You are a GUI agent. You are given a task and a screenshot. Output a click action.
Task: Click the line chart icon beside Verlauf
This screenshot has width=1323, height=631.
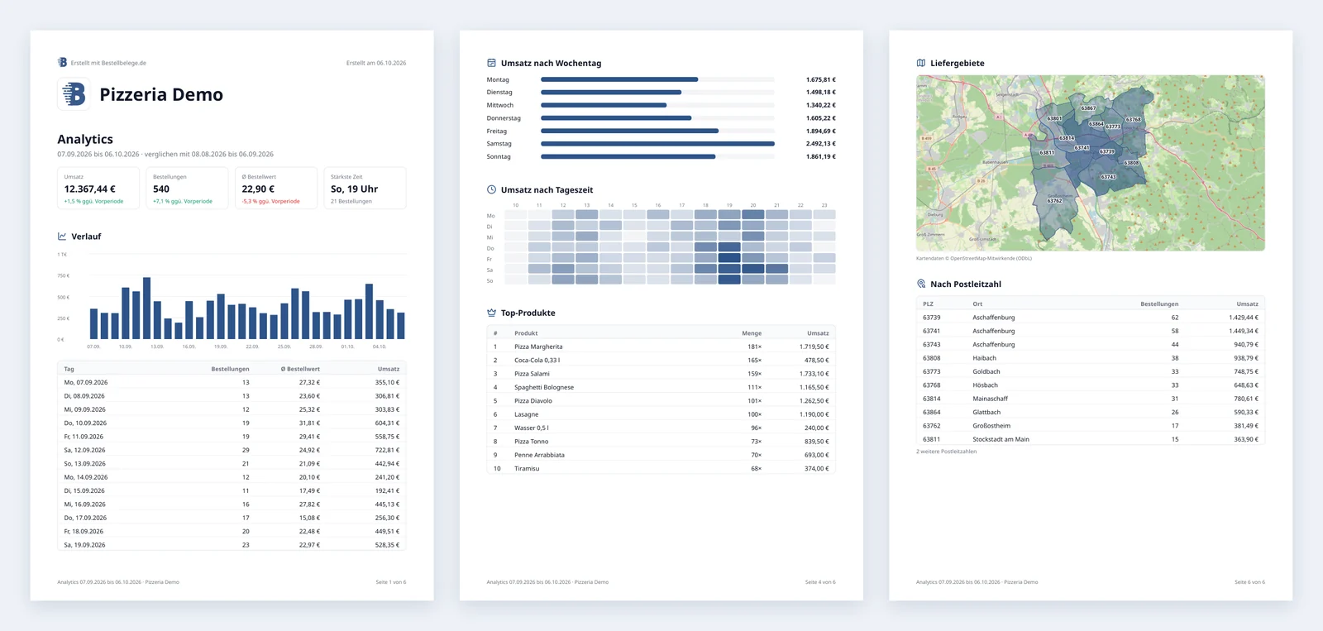[62, 237]
